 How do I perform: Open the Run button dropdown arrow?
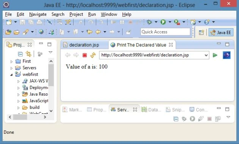(x=170, y=22)
